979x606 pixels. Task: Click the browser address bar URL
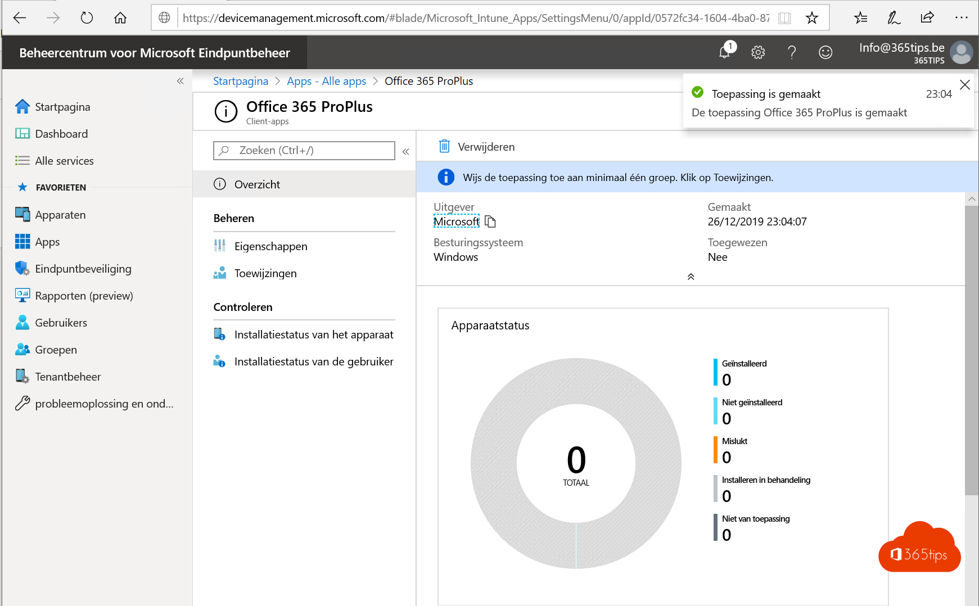pos(476,18)
